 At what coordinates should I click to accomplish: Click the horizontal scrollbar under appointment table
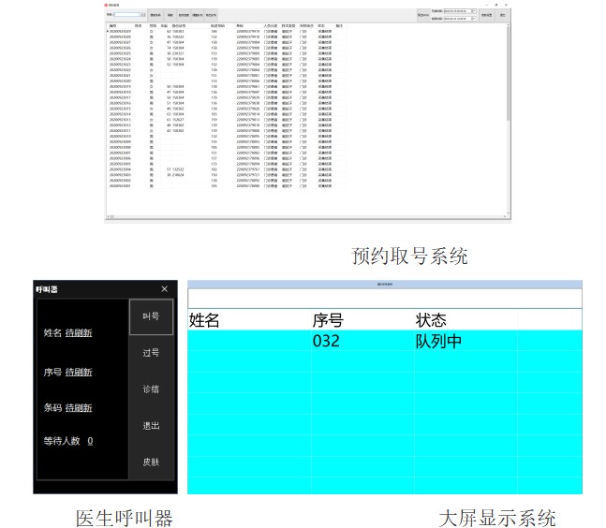tap(309, 216)
